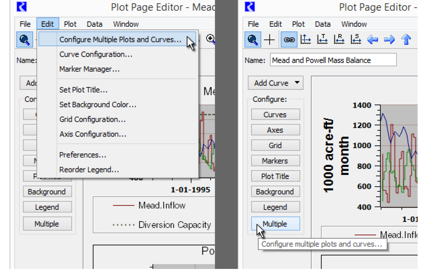The image size is (424, 273).
Task: Open Set Background Color menu entry
Action: 98,105
